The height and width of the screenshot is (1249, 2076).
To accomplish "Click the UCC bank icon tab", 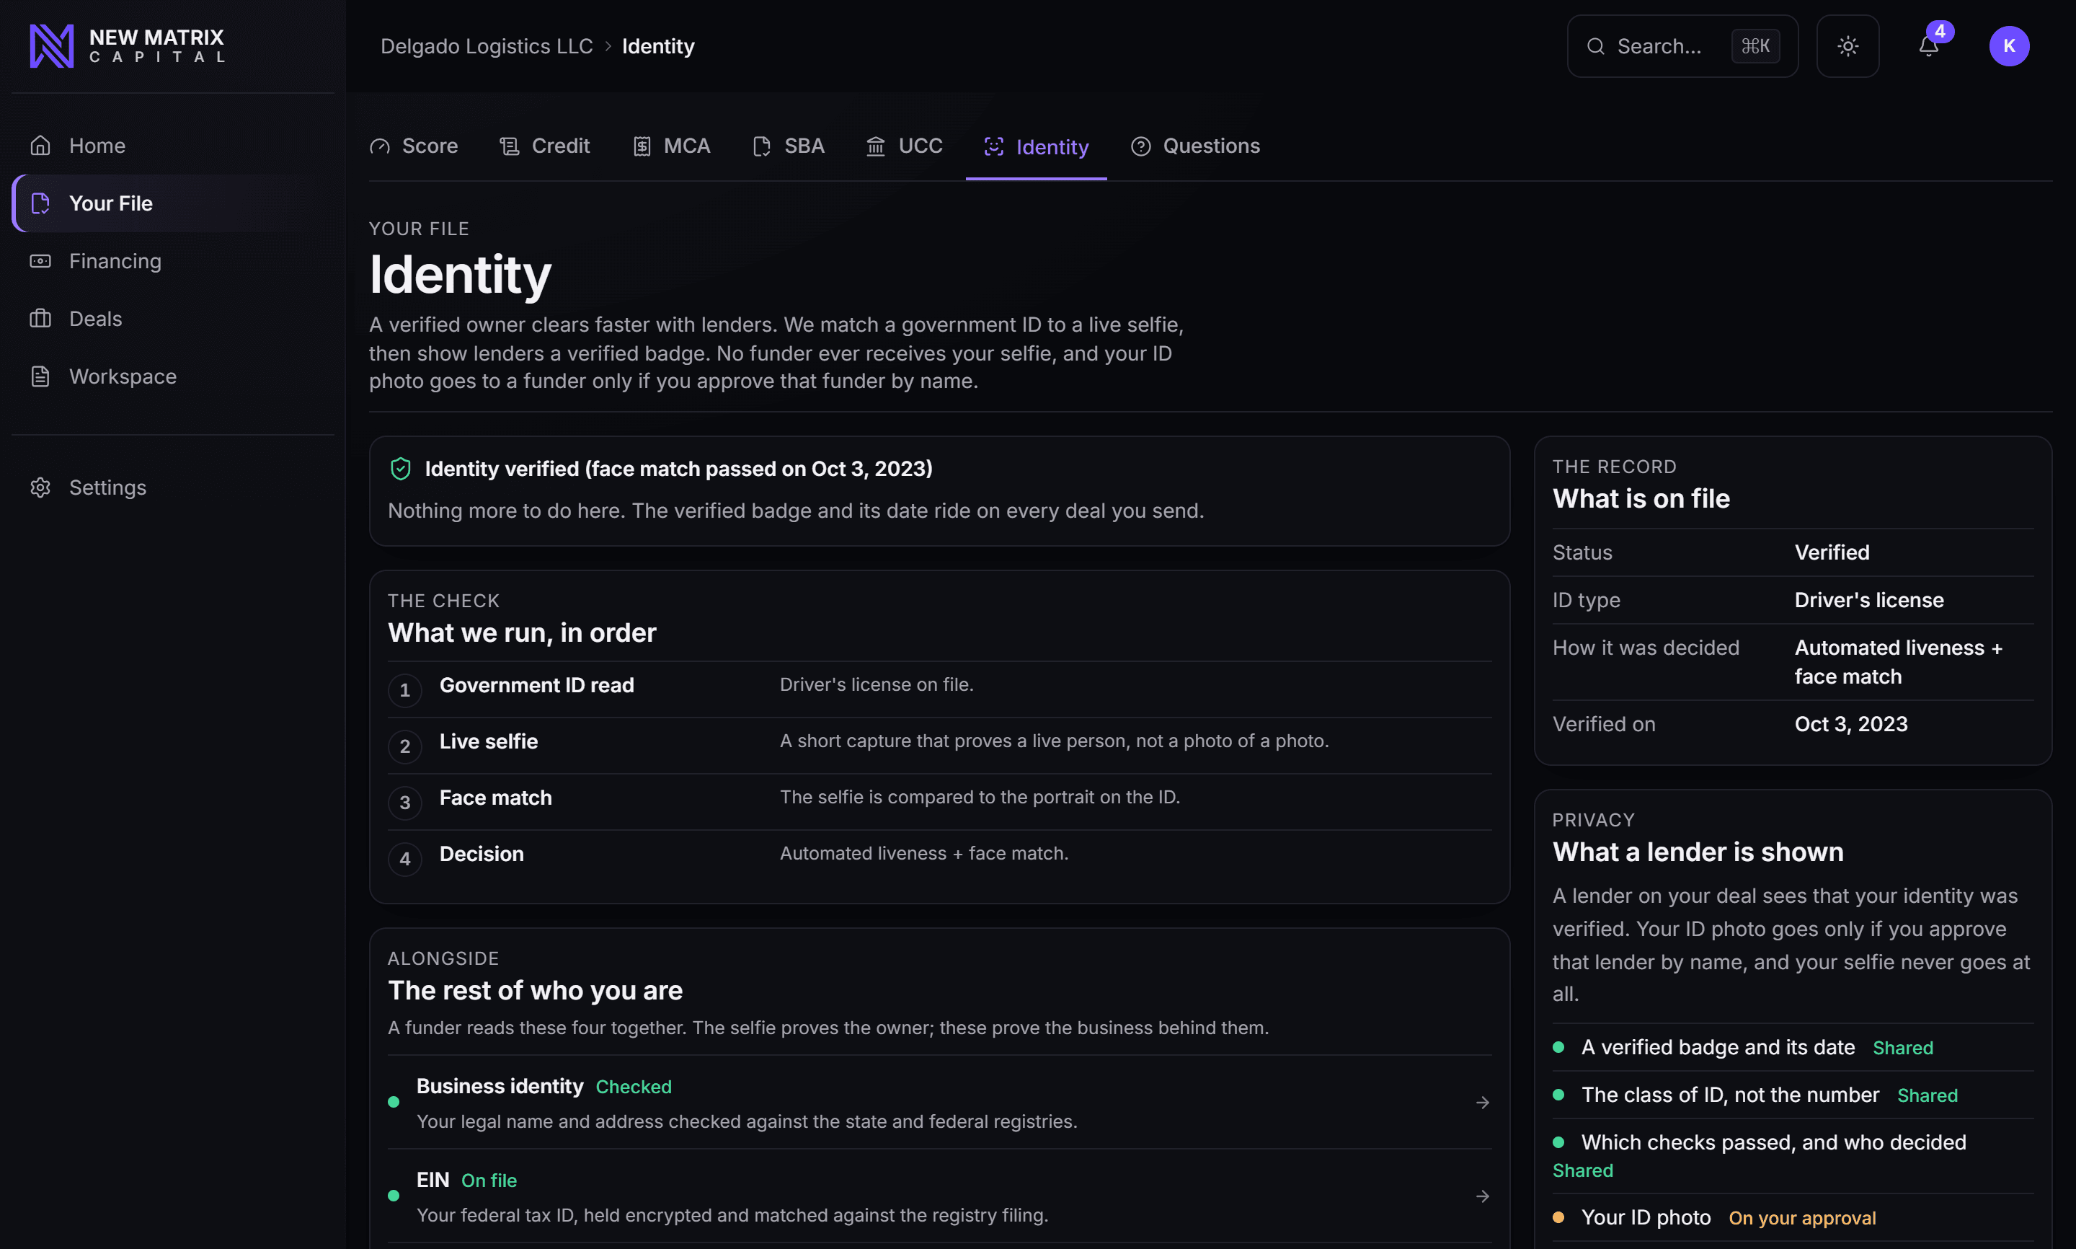I will 876,146.
